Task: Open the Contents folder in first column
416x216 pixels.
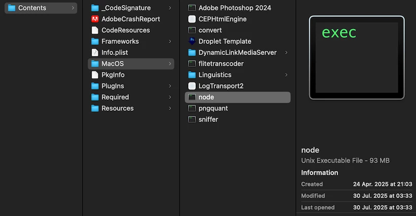Action: pyautogui.click(x=32, y=8)
